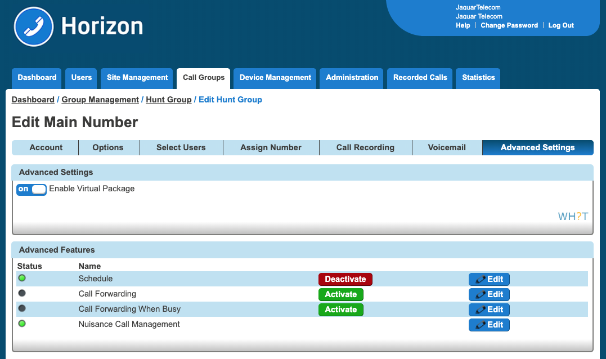Click the green status dot for Nuisance Call Management
606x359 pixels.
tap(22, 324)
